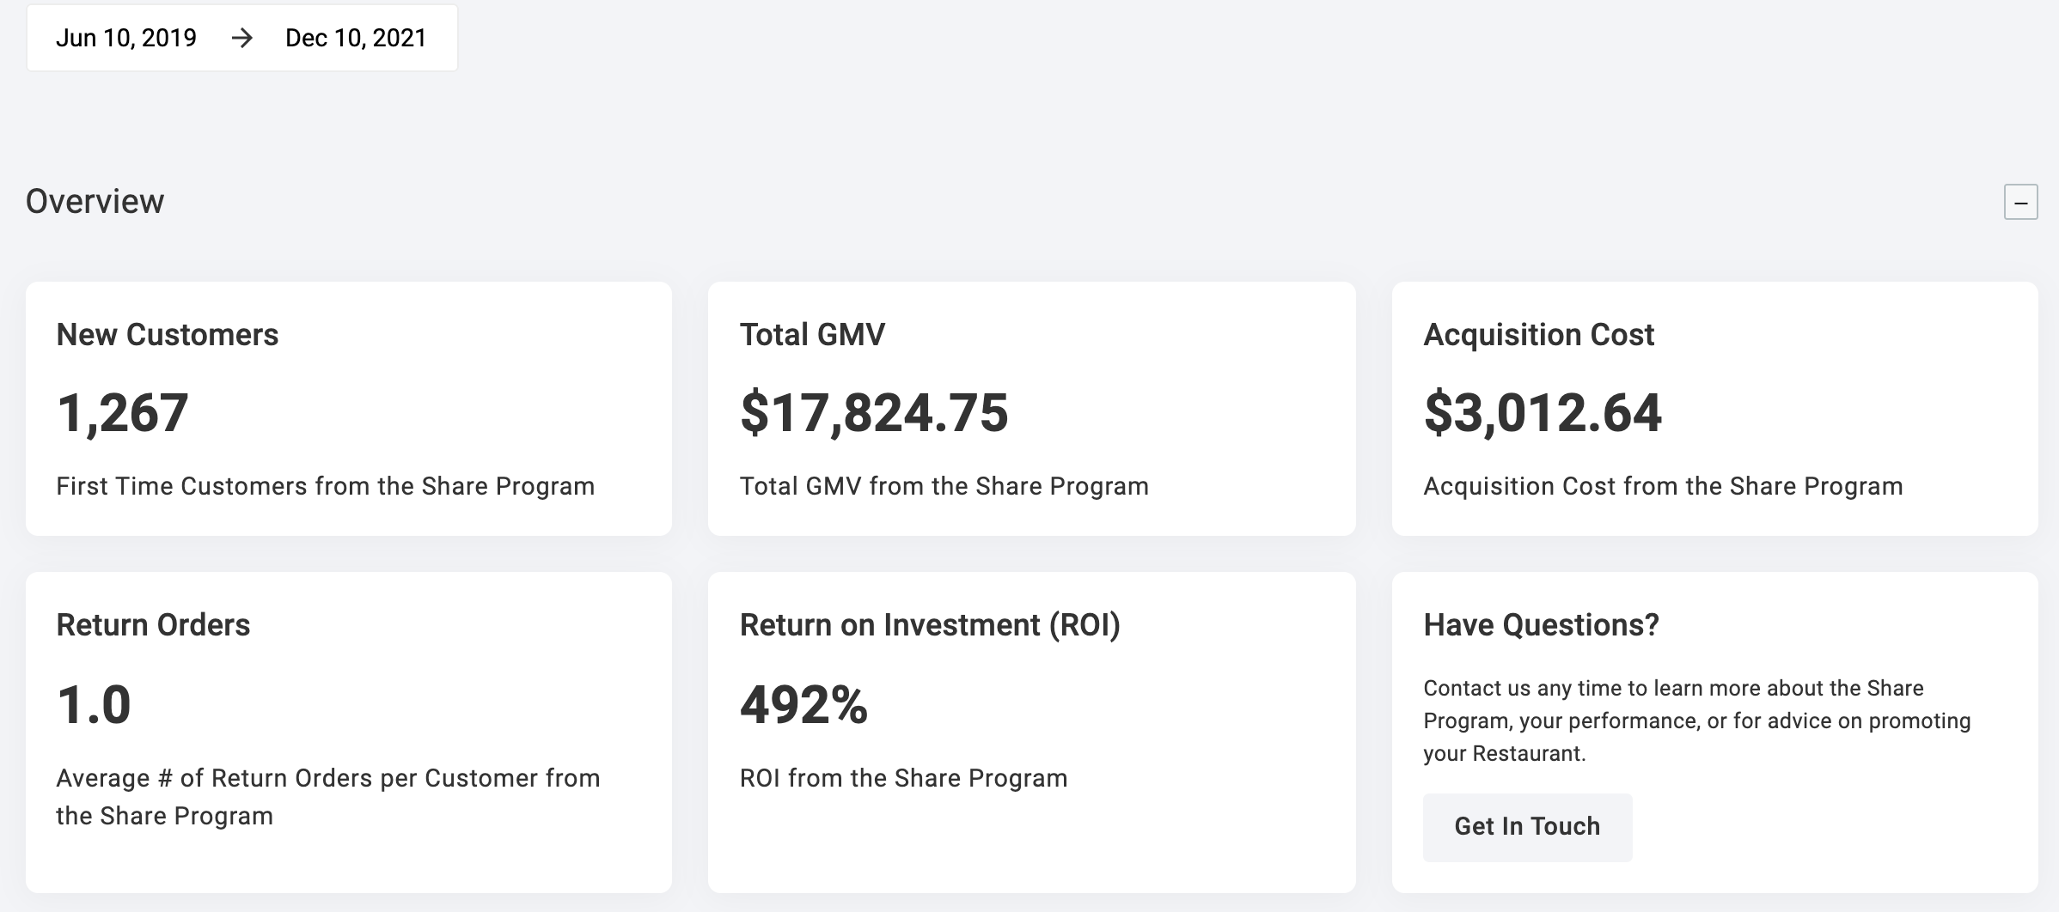Click the Have Questions? heading
Screen dimensions: 2059x912
1541,624
